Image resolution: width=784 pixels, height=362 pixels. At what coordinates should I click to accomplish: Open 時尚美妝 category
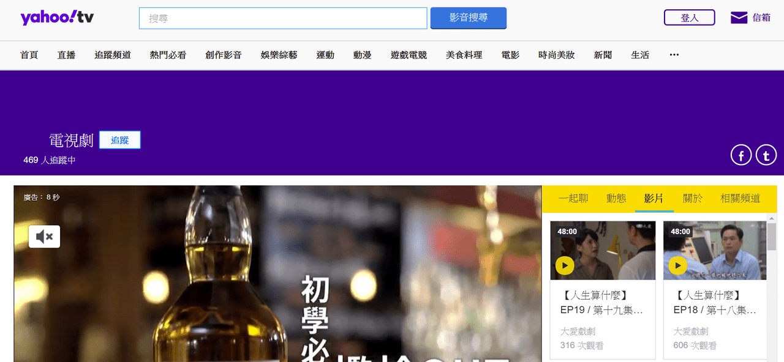pyautogui.click(x=557, y=55)
